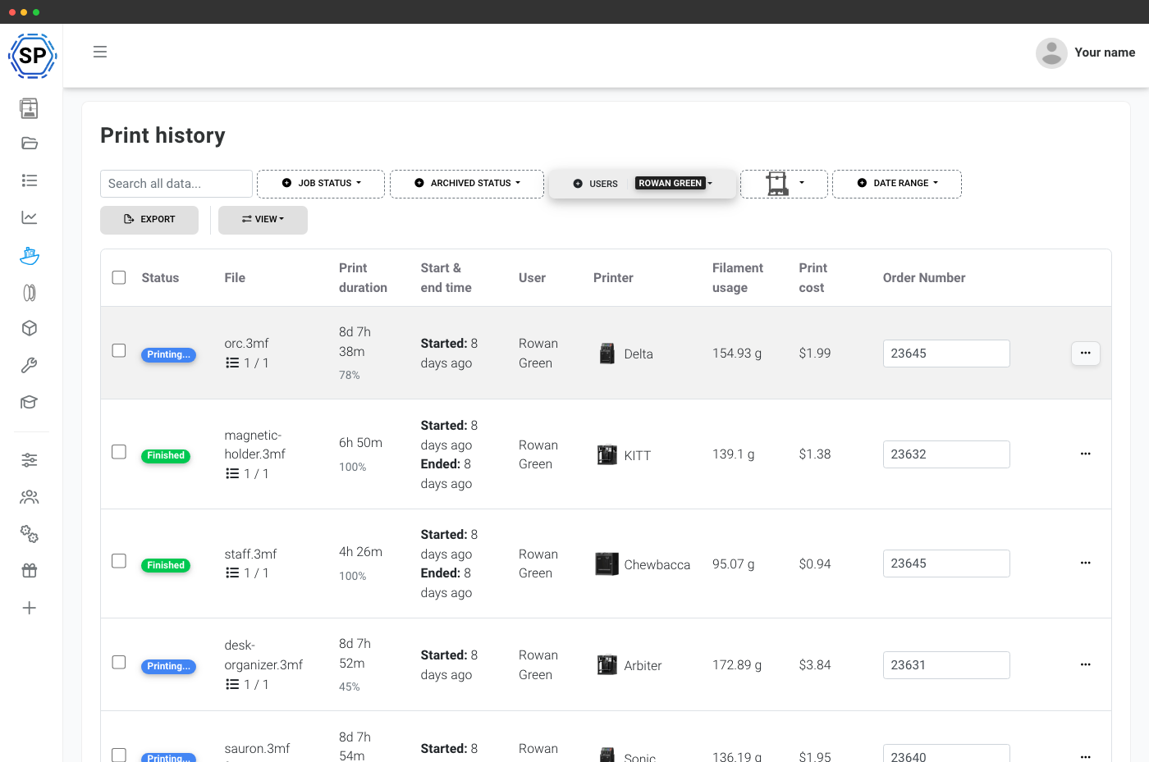Open the Date Range filter dropdown
1149x762 pixels.
click(x=897, y=184)
